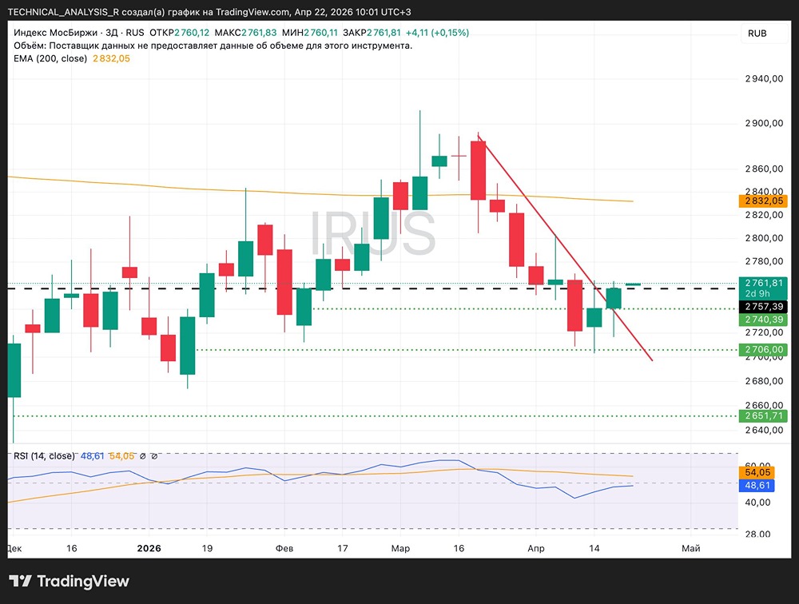
Task: Click the RSI legend value 54,05
Action: pos(121,455)
